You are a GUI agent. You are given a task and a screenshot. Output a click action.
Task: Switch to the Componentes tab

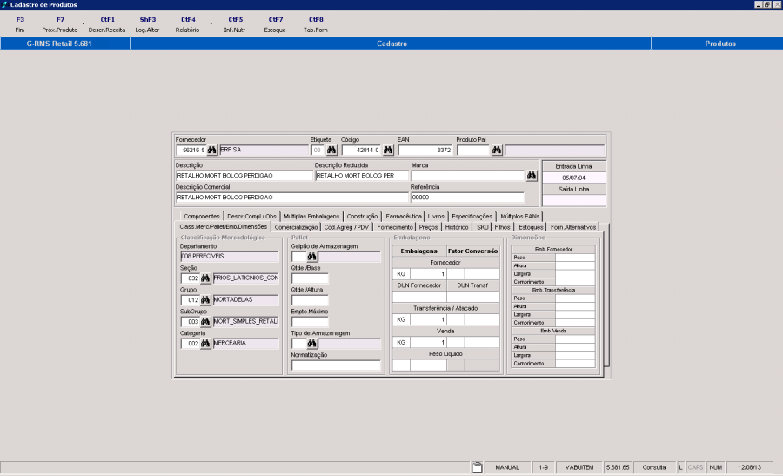tap(202, 217)
